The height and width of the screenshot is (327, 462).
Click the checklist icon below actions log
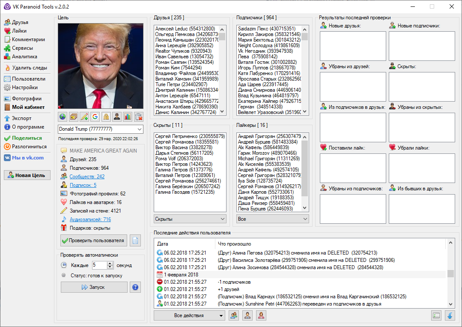coord(436,315)
